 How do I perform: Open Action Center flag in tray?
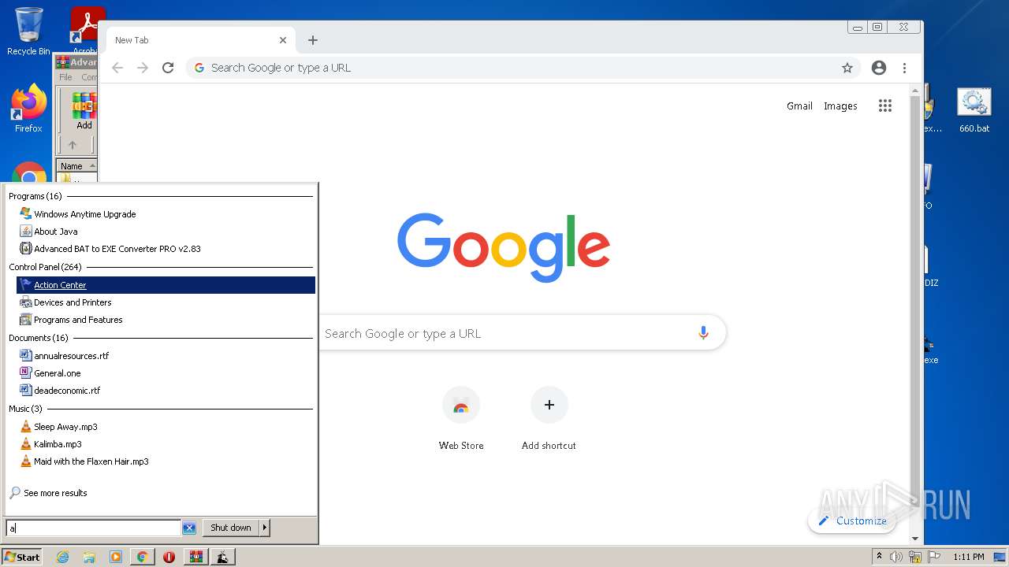pyautogui.click(x=934, y=557)
